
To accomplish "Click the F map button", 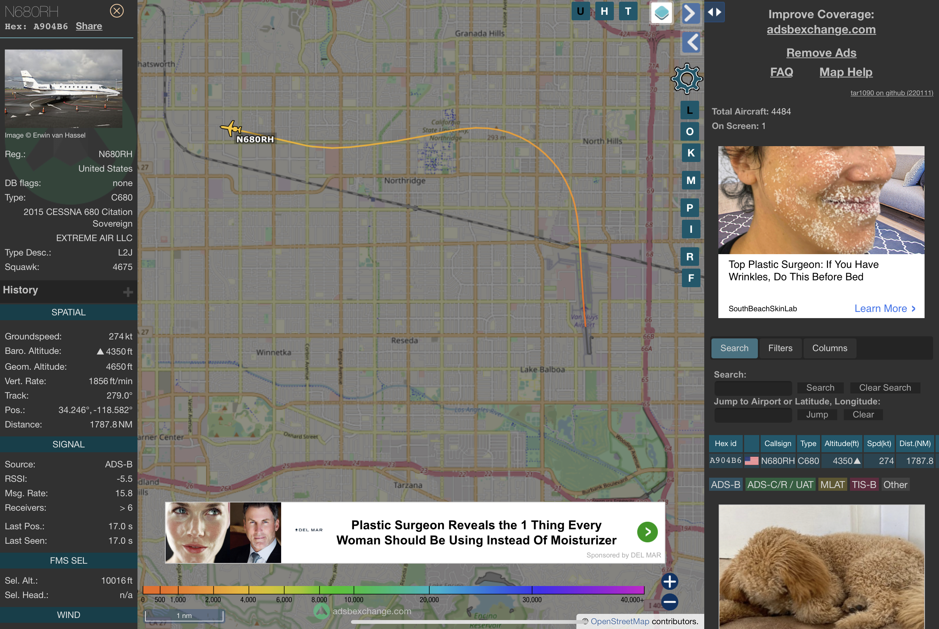I will pos(691,278).
